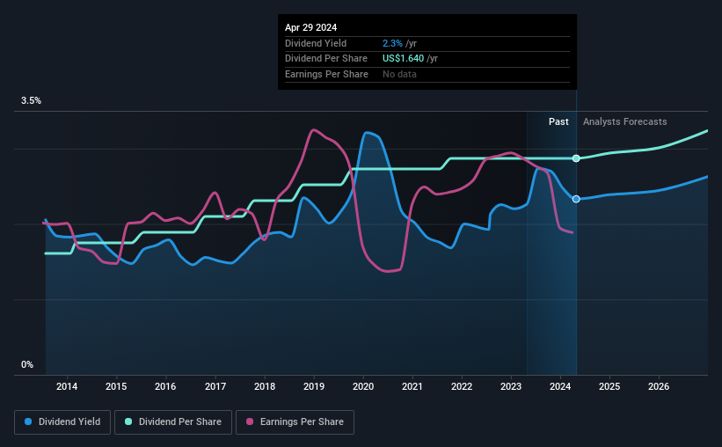
Task: Click the 0% y-axis label
Action: pyautogui.click(x=27, y=364)
